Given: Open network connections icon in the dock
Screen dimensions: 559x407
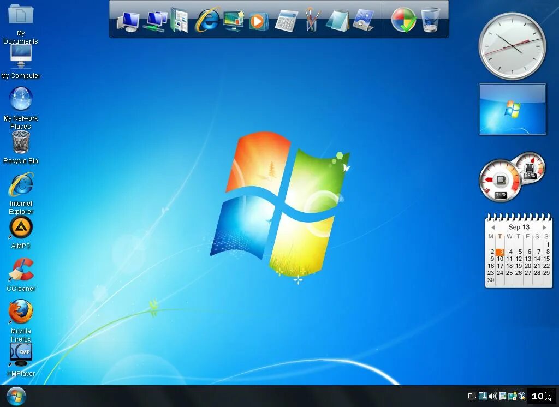Looking at the screenshot, I should click(x=155, y=21).
